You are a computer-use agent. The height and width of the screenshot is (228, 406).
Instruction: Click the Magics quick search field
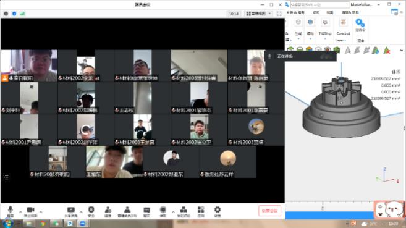point(320,5)
